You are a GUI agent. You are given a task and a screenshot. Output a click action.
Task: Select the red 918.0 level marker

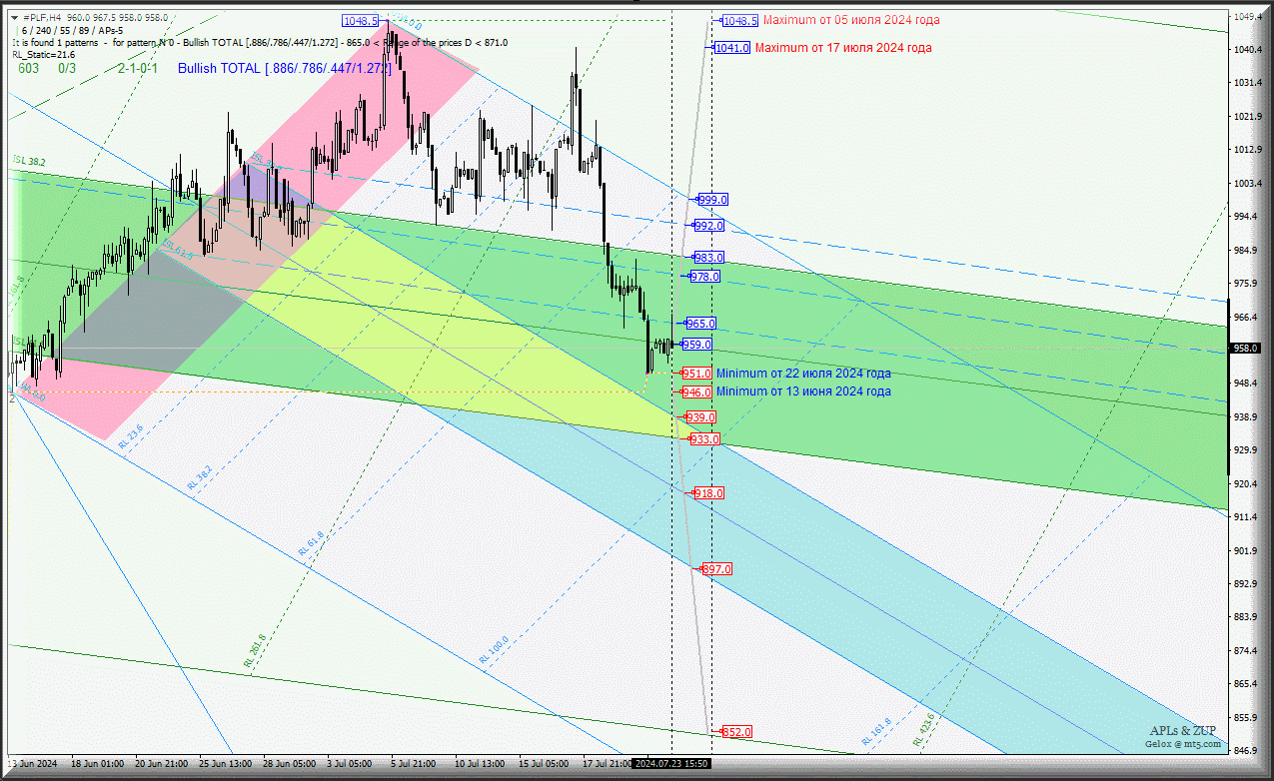[x=708, y=493]
